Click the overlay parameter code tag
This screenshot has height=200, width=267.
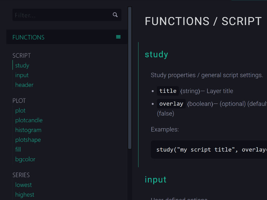click(171, 104)
